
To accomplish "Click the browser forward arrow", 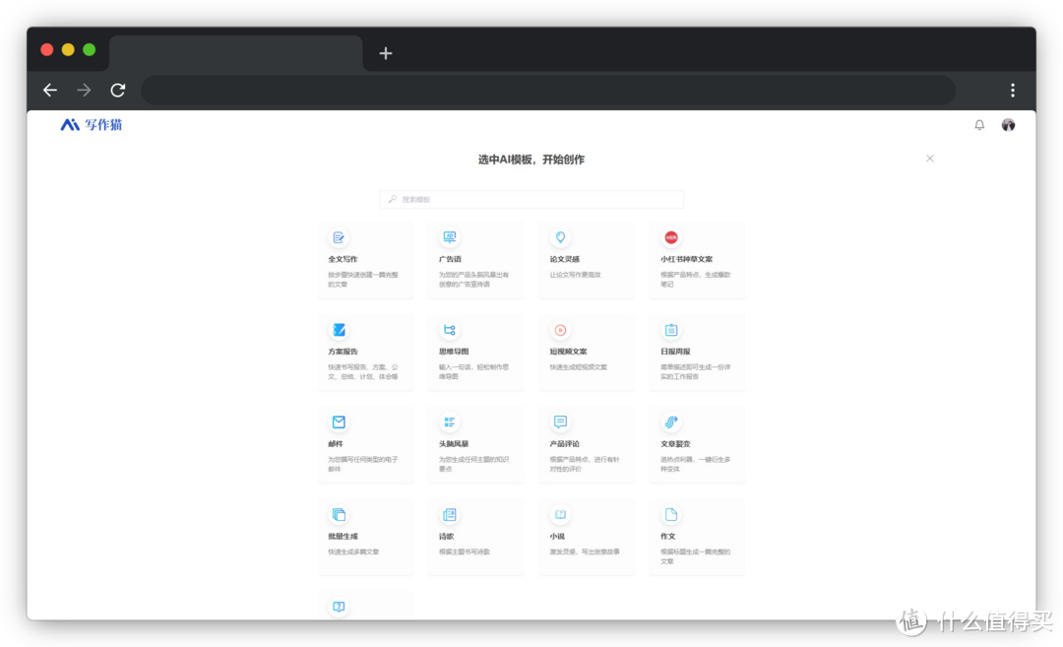I will (84, 91).
